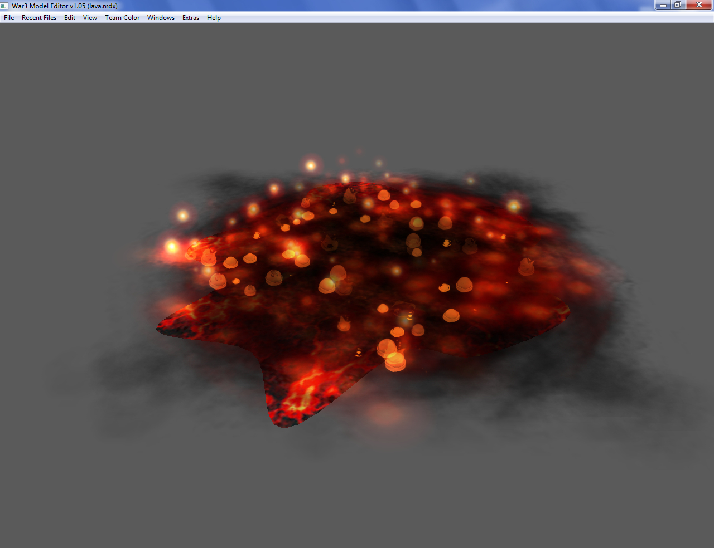The width and height of the screenshot is (714, 548).
Task: Open the Recent Files menu
Action: tap(39, 18)
